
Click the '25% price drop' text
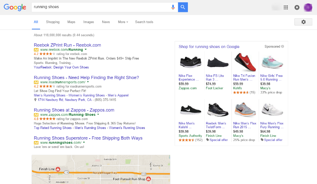[x=244, y=140]
